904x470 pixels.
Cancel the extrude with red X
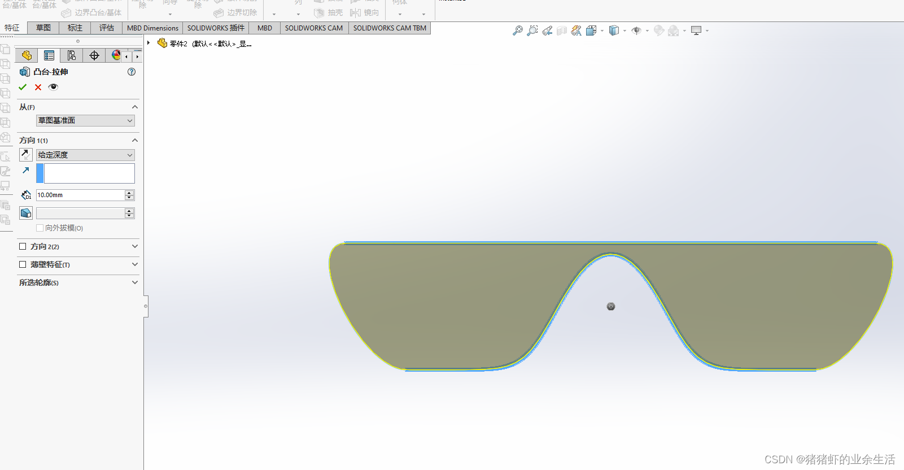coord(38,87)
